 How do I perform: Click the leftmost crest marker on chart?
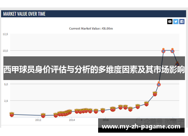[12, 114]
